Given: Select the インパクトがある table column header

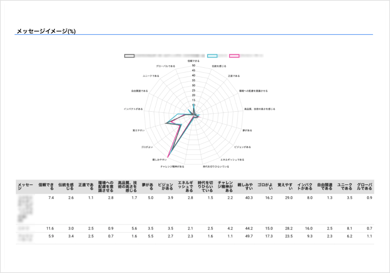Looking at the screenshot, I should (x=305, y=187).
